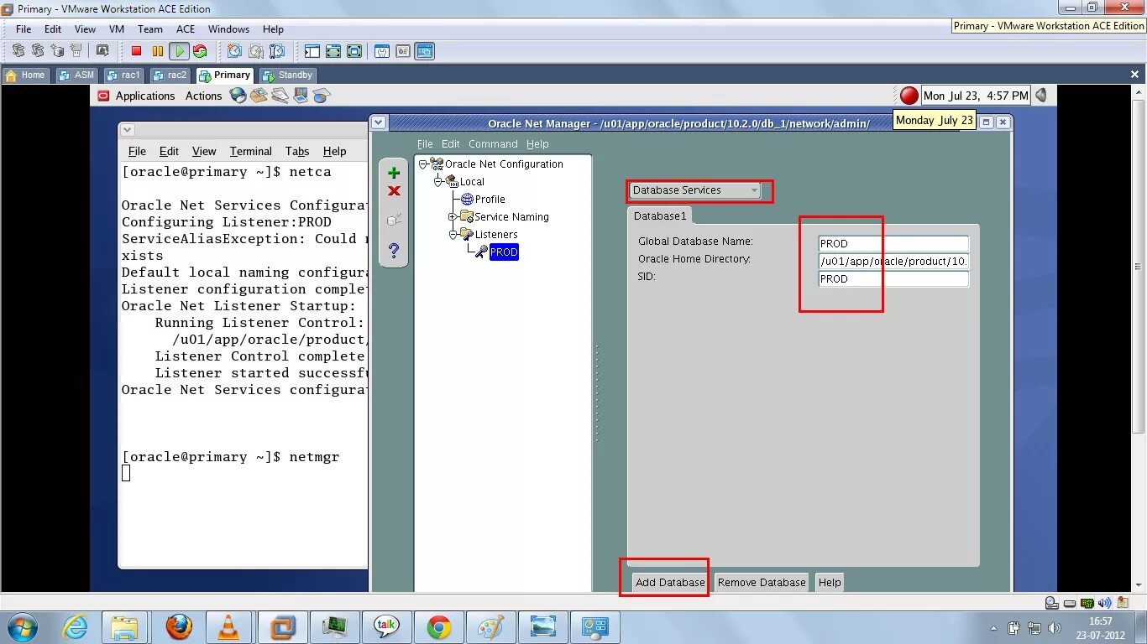Switch to the ASM VM tab
Screen dimensions: 1147x644
(77, 75)
